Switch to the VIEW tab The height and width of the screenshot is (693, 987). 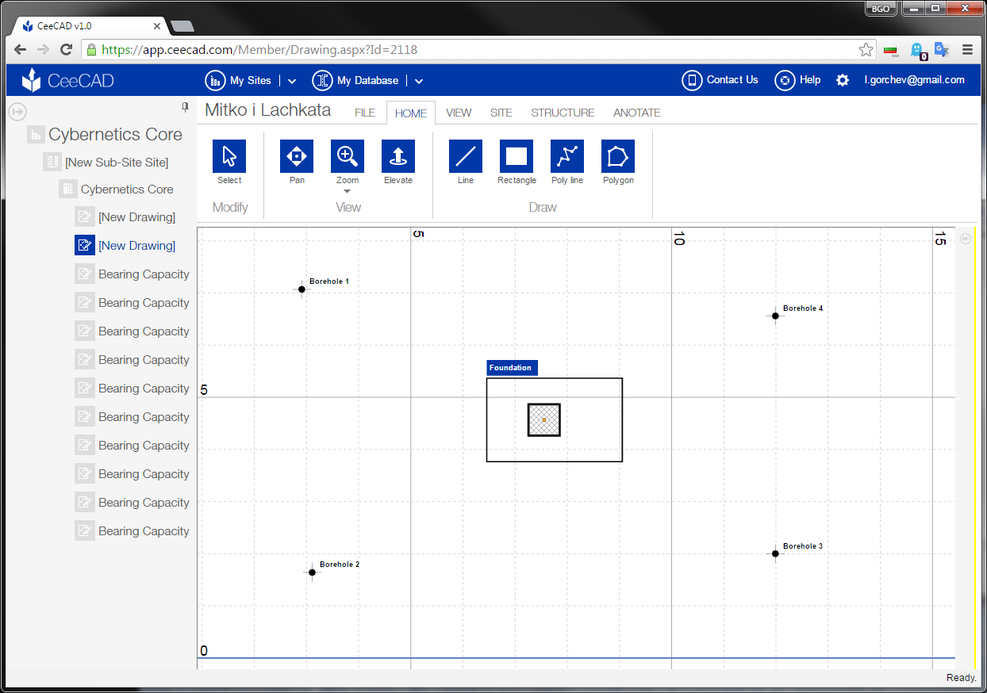click(459, 113)
